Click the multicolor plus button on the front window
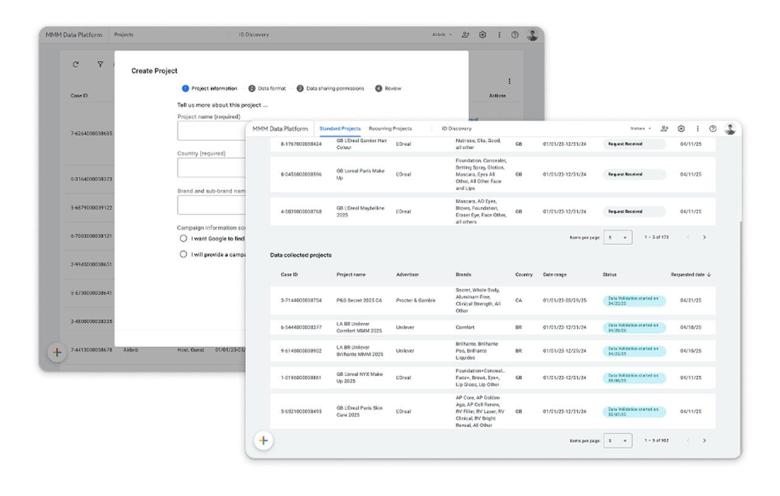The image size is (780, 496). click(x=263, y=440)
